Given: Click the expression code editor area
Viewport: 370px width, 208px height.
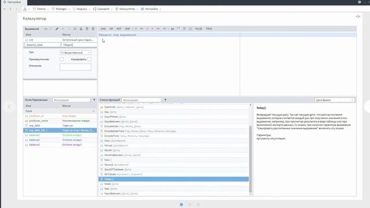Looking at the screenshot, I should click(169, 64).
